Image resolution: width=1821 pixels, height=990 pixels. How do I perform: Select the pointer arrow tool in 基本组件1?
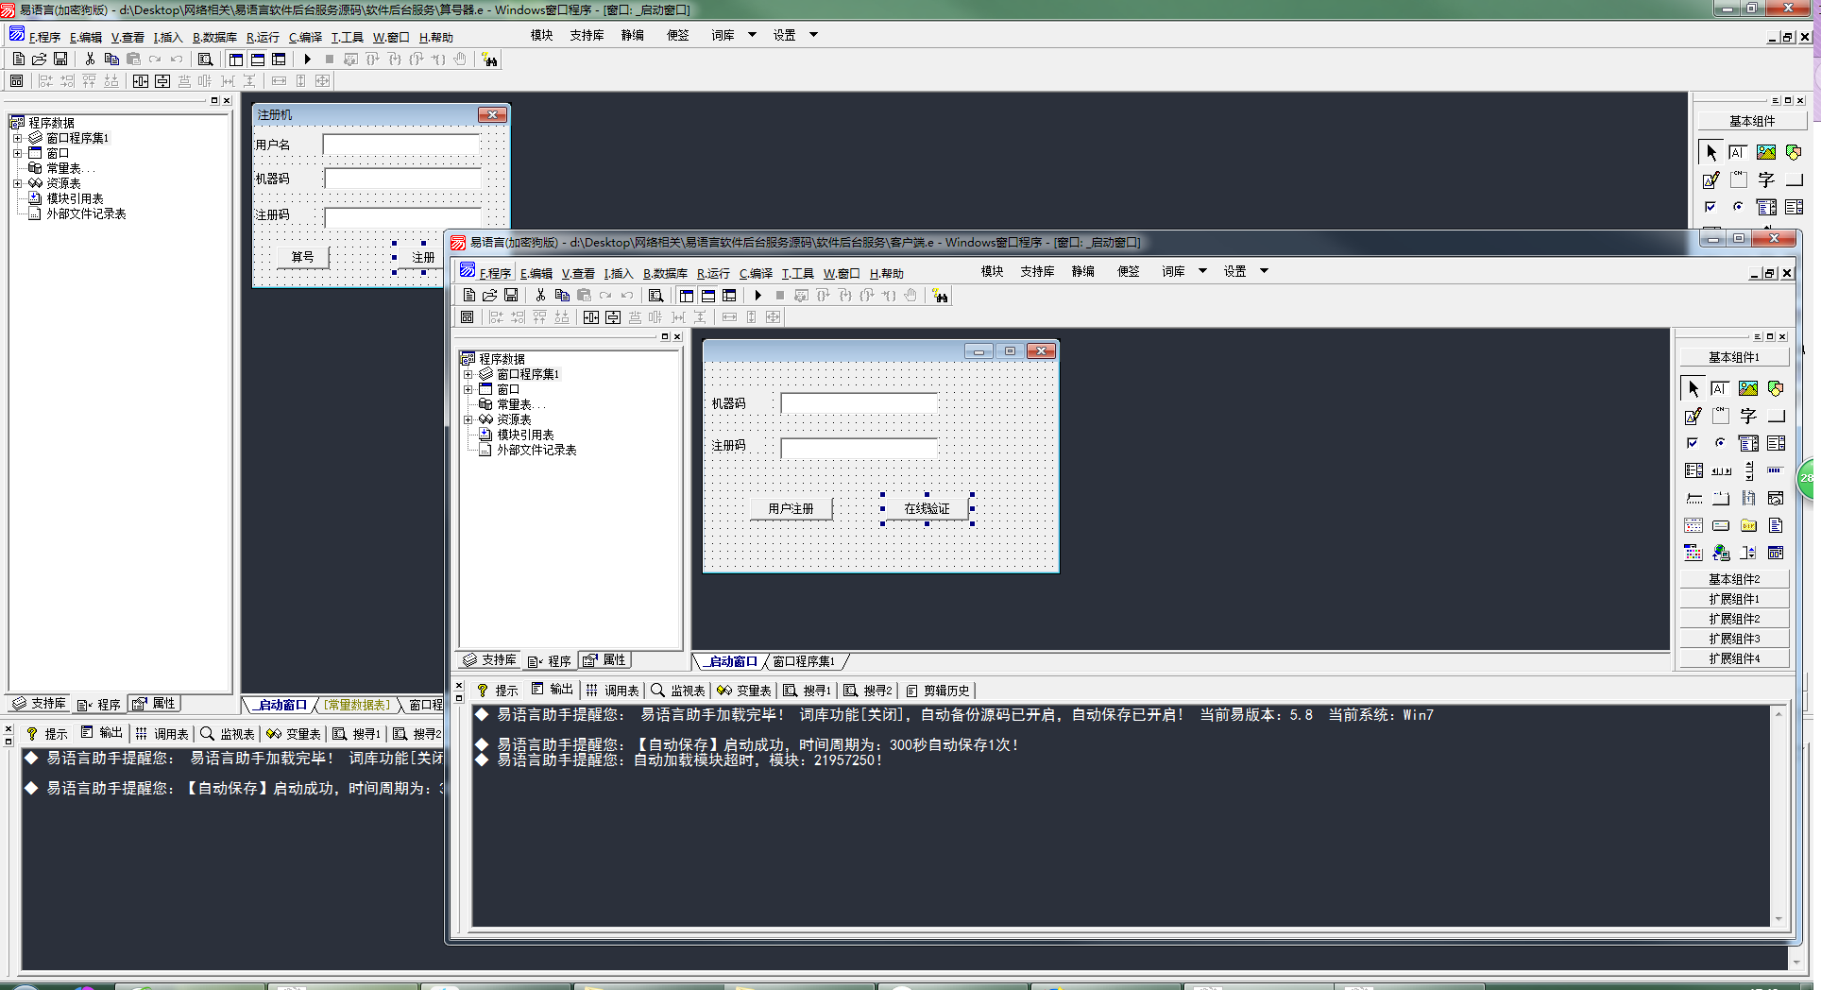pyautogui.click(x=1693, y=388)
